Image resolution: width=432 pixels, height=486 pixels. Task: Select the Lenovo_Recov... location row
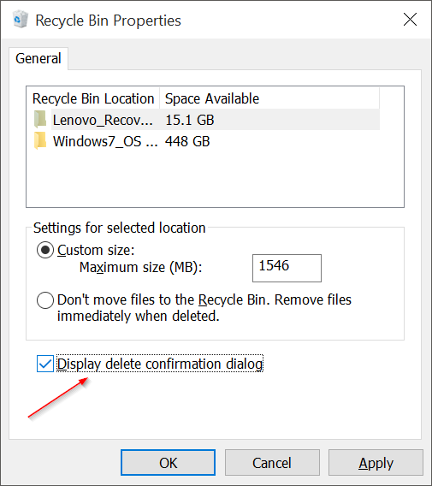(206, 120)
